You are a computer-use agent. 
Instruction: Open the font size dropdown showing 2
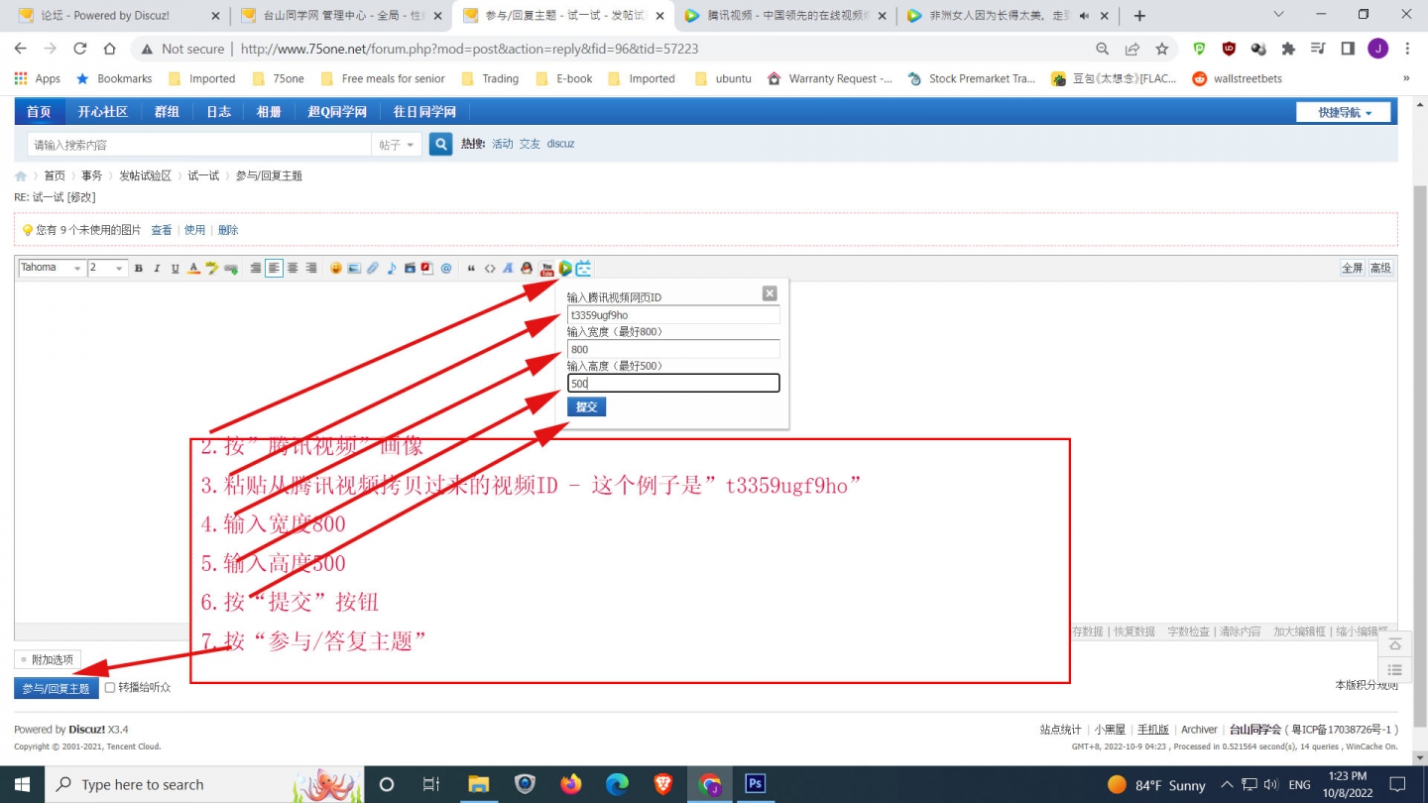point(108,268)
